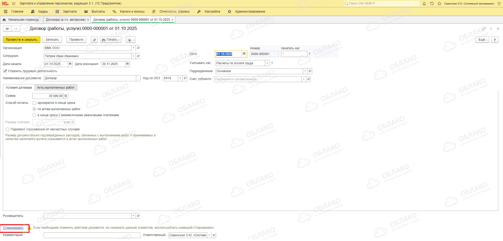Open the history clock icon

pos(432,3)
